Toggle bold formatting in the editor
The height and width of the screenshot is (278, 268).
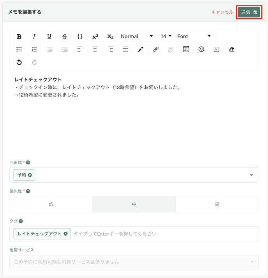click(x=19, y=36)
